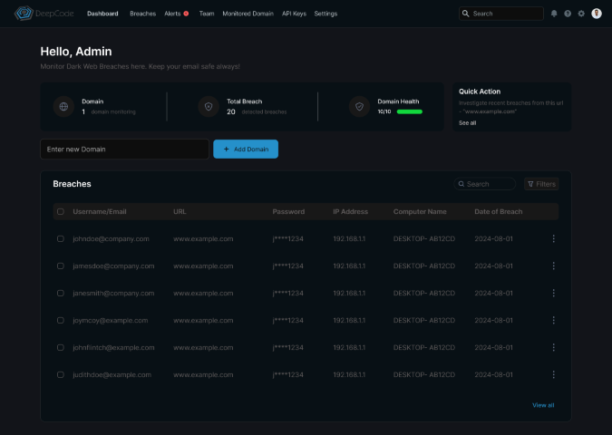Click the DeepCode logo icon
This screenshot has width=612, height=435.
pos(24,14)
